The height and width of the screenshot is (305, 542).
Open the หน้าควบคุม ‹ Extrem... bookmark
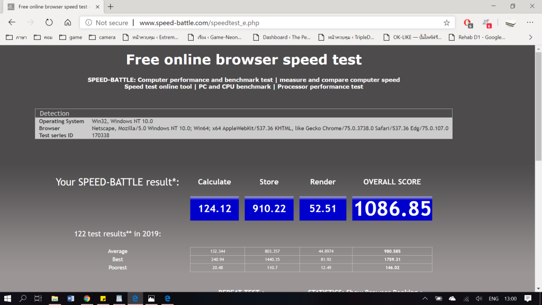[150, 38]
